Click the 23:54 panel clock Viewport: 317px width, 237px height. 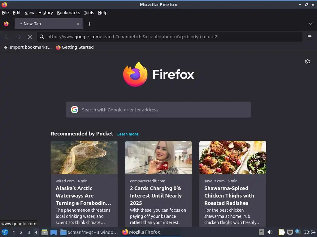(x=310, y=232)
